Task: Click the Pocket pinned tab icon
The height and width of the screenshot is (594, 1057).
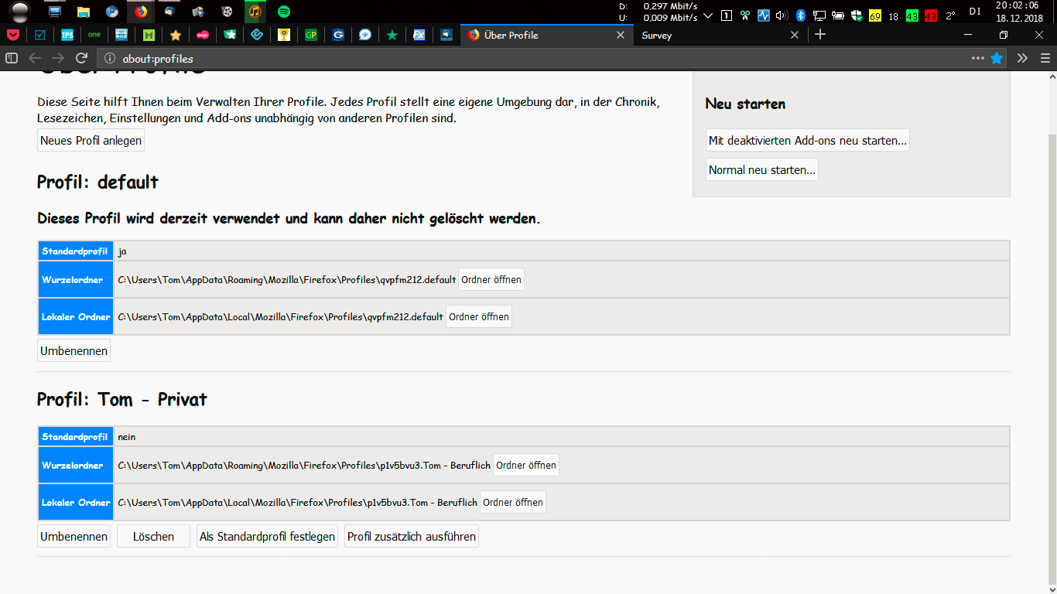Action: click(x=12, y=35)
